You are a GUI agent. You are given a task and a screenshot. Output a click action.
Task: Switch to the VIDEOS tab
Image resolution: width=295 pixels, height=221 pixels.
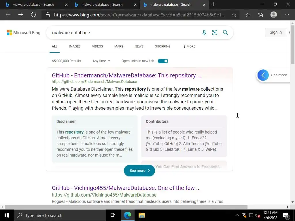click(97, 46)
